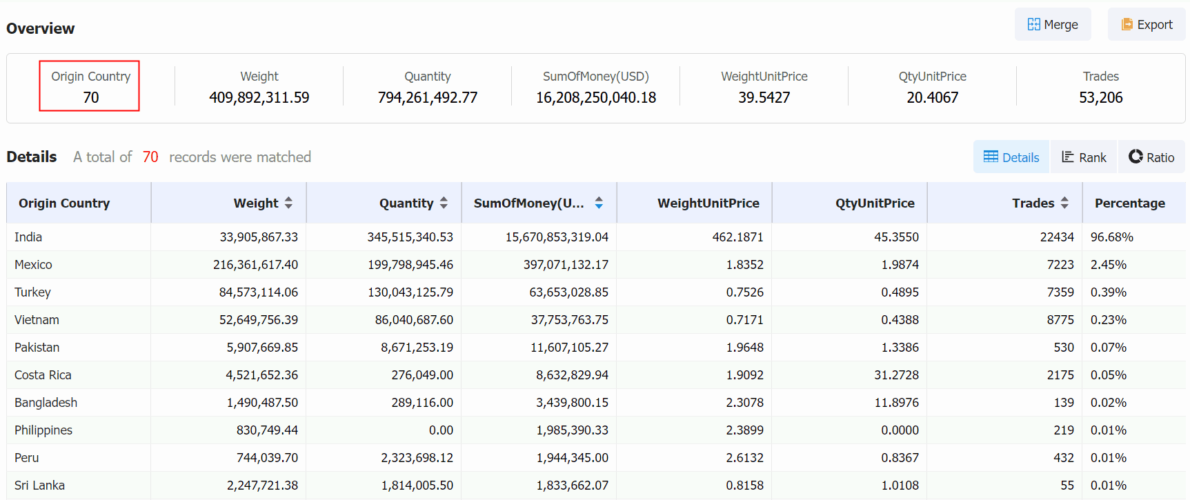Sort table by Quantity column arrows
The image size is (1190, 500).
pos(444,203)
